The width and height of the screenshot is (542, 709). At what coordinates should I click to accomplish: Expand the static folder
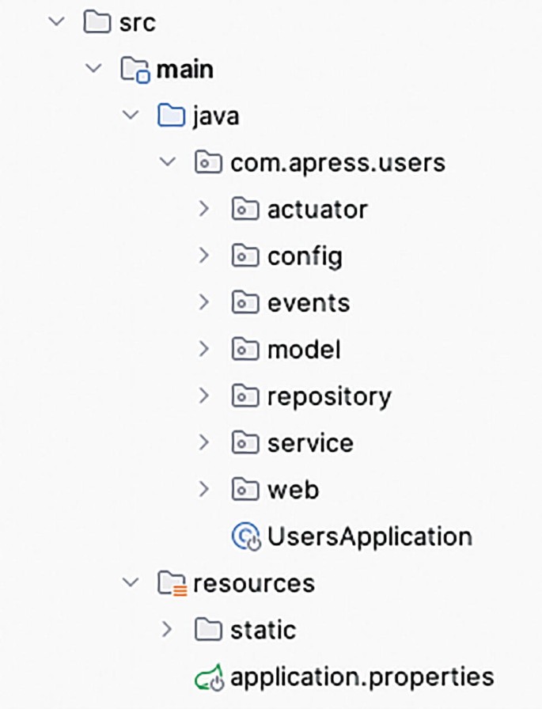pyautogui.click(x=167, y=630)
